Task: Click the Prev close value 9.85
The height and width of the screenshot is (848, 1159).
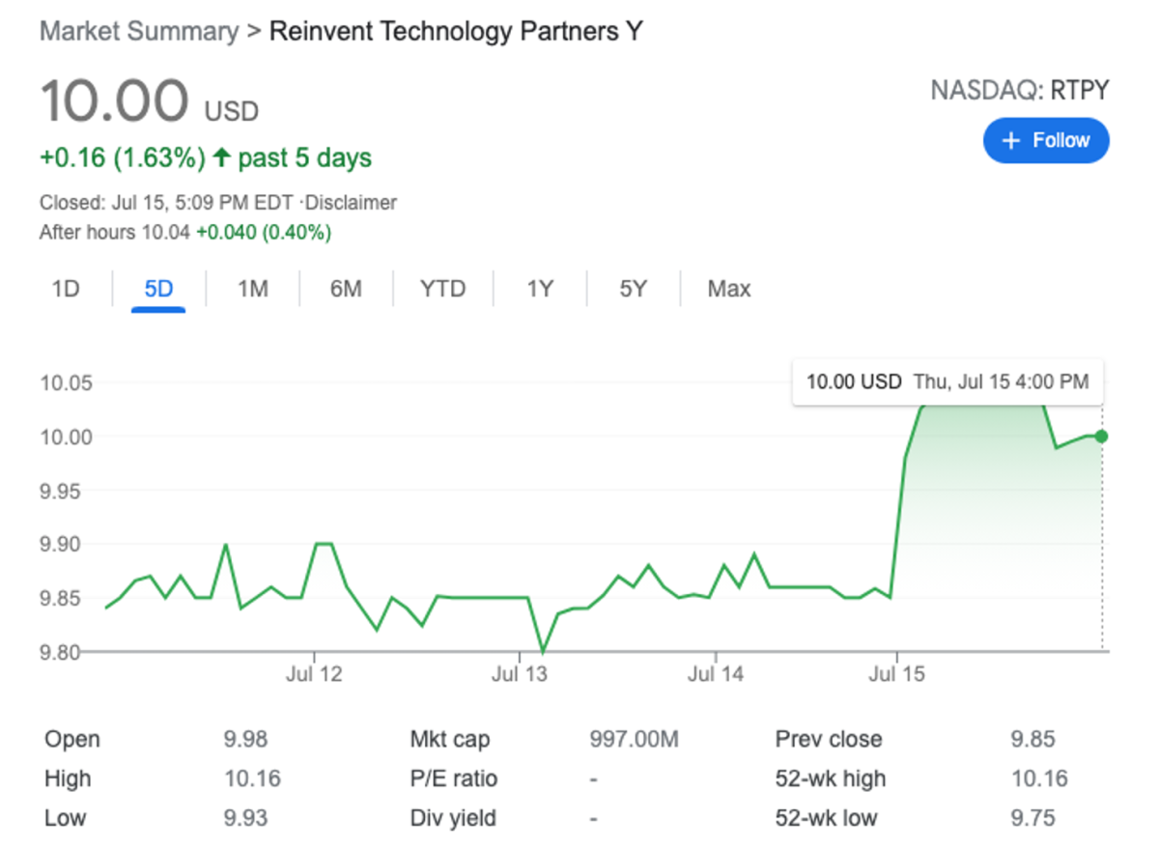Action: 1032,739
